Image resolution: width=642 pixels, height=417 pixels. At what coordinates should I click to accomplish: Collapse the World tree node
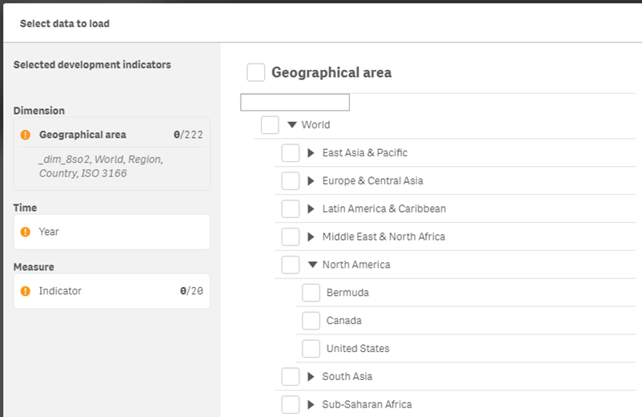click(x=292, y=125)
